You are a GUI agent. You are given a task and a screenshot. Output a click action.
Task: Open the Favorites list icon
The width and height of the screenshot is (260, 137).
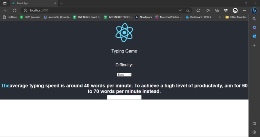[208, 10]
